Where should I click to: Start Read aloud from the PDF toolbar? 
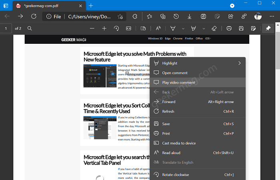[158, 28]
